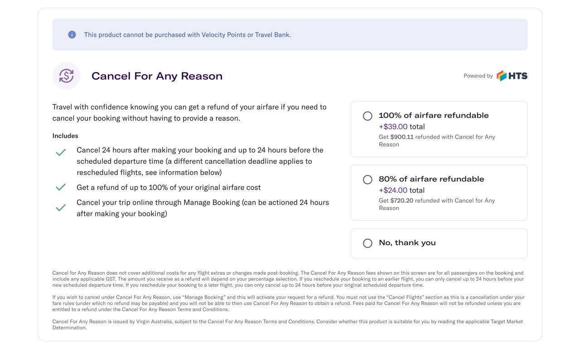
Task: Click the Cancel For Any Reason heading
Action: click(x=157, y=76)
